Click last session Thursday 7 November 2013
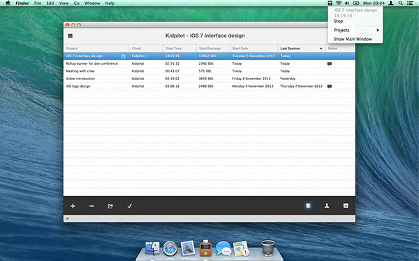The width and height of the screenshot is (419, 261). 301,86
